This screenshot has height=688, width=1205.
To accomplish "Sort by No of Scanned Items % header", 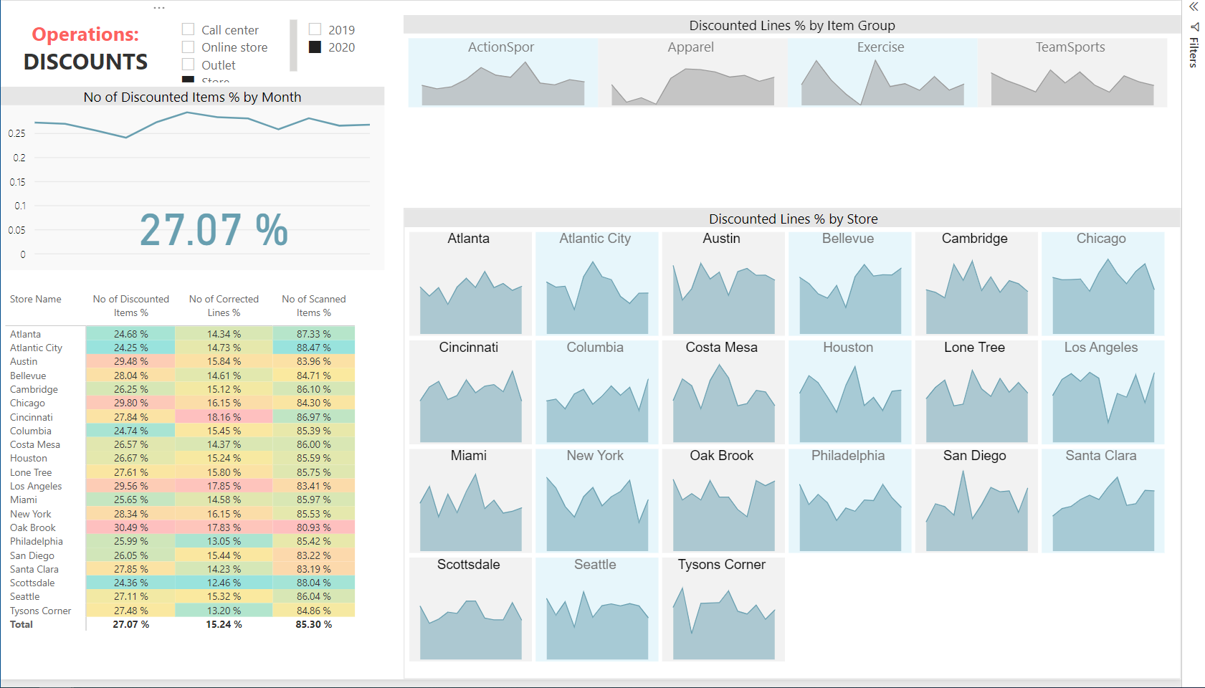I will tap(314, 306).
